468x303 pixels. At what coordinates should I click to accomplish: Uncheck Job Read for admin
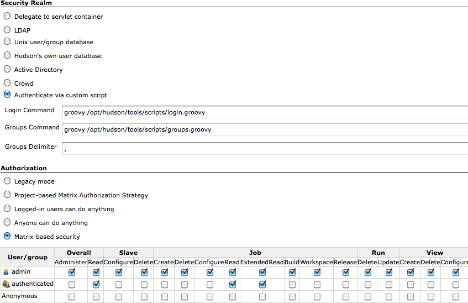pos(233,272)
